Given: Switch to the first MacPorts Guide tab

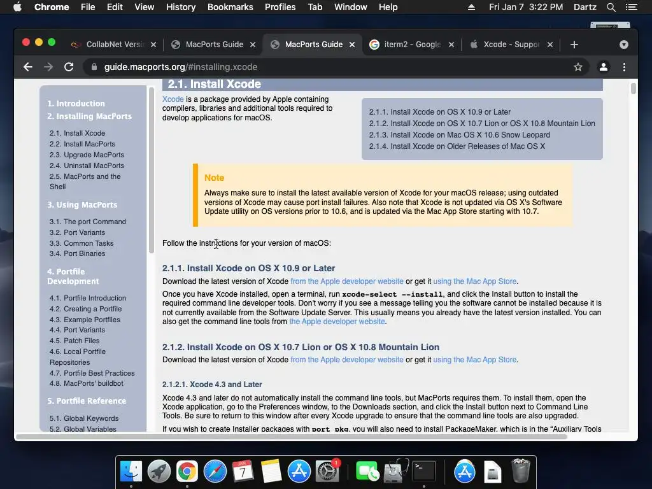Looking at the screenshot, I should (213, 45).
